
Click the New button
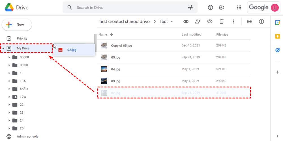pos(17,25)
